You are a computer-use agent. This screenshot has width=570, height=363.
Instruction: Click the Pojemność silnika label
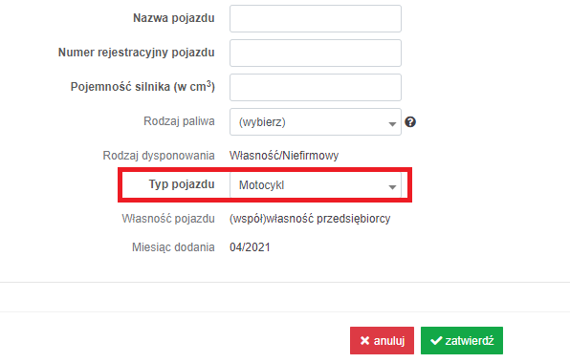(x=142, y=87)
